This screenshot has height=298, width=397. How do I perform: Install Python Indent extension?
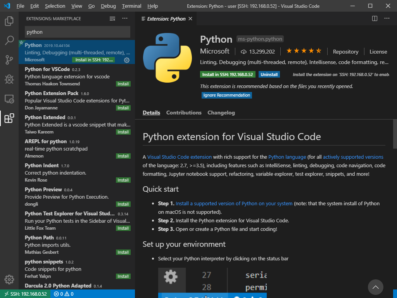point(123,180)
